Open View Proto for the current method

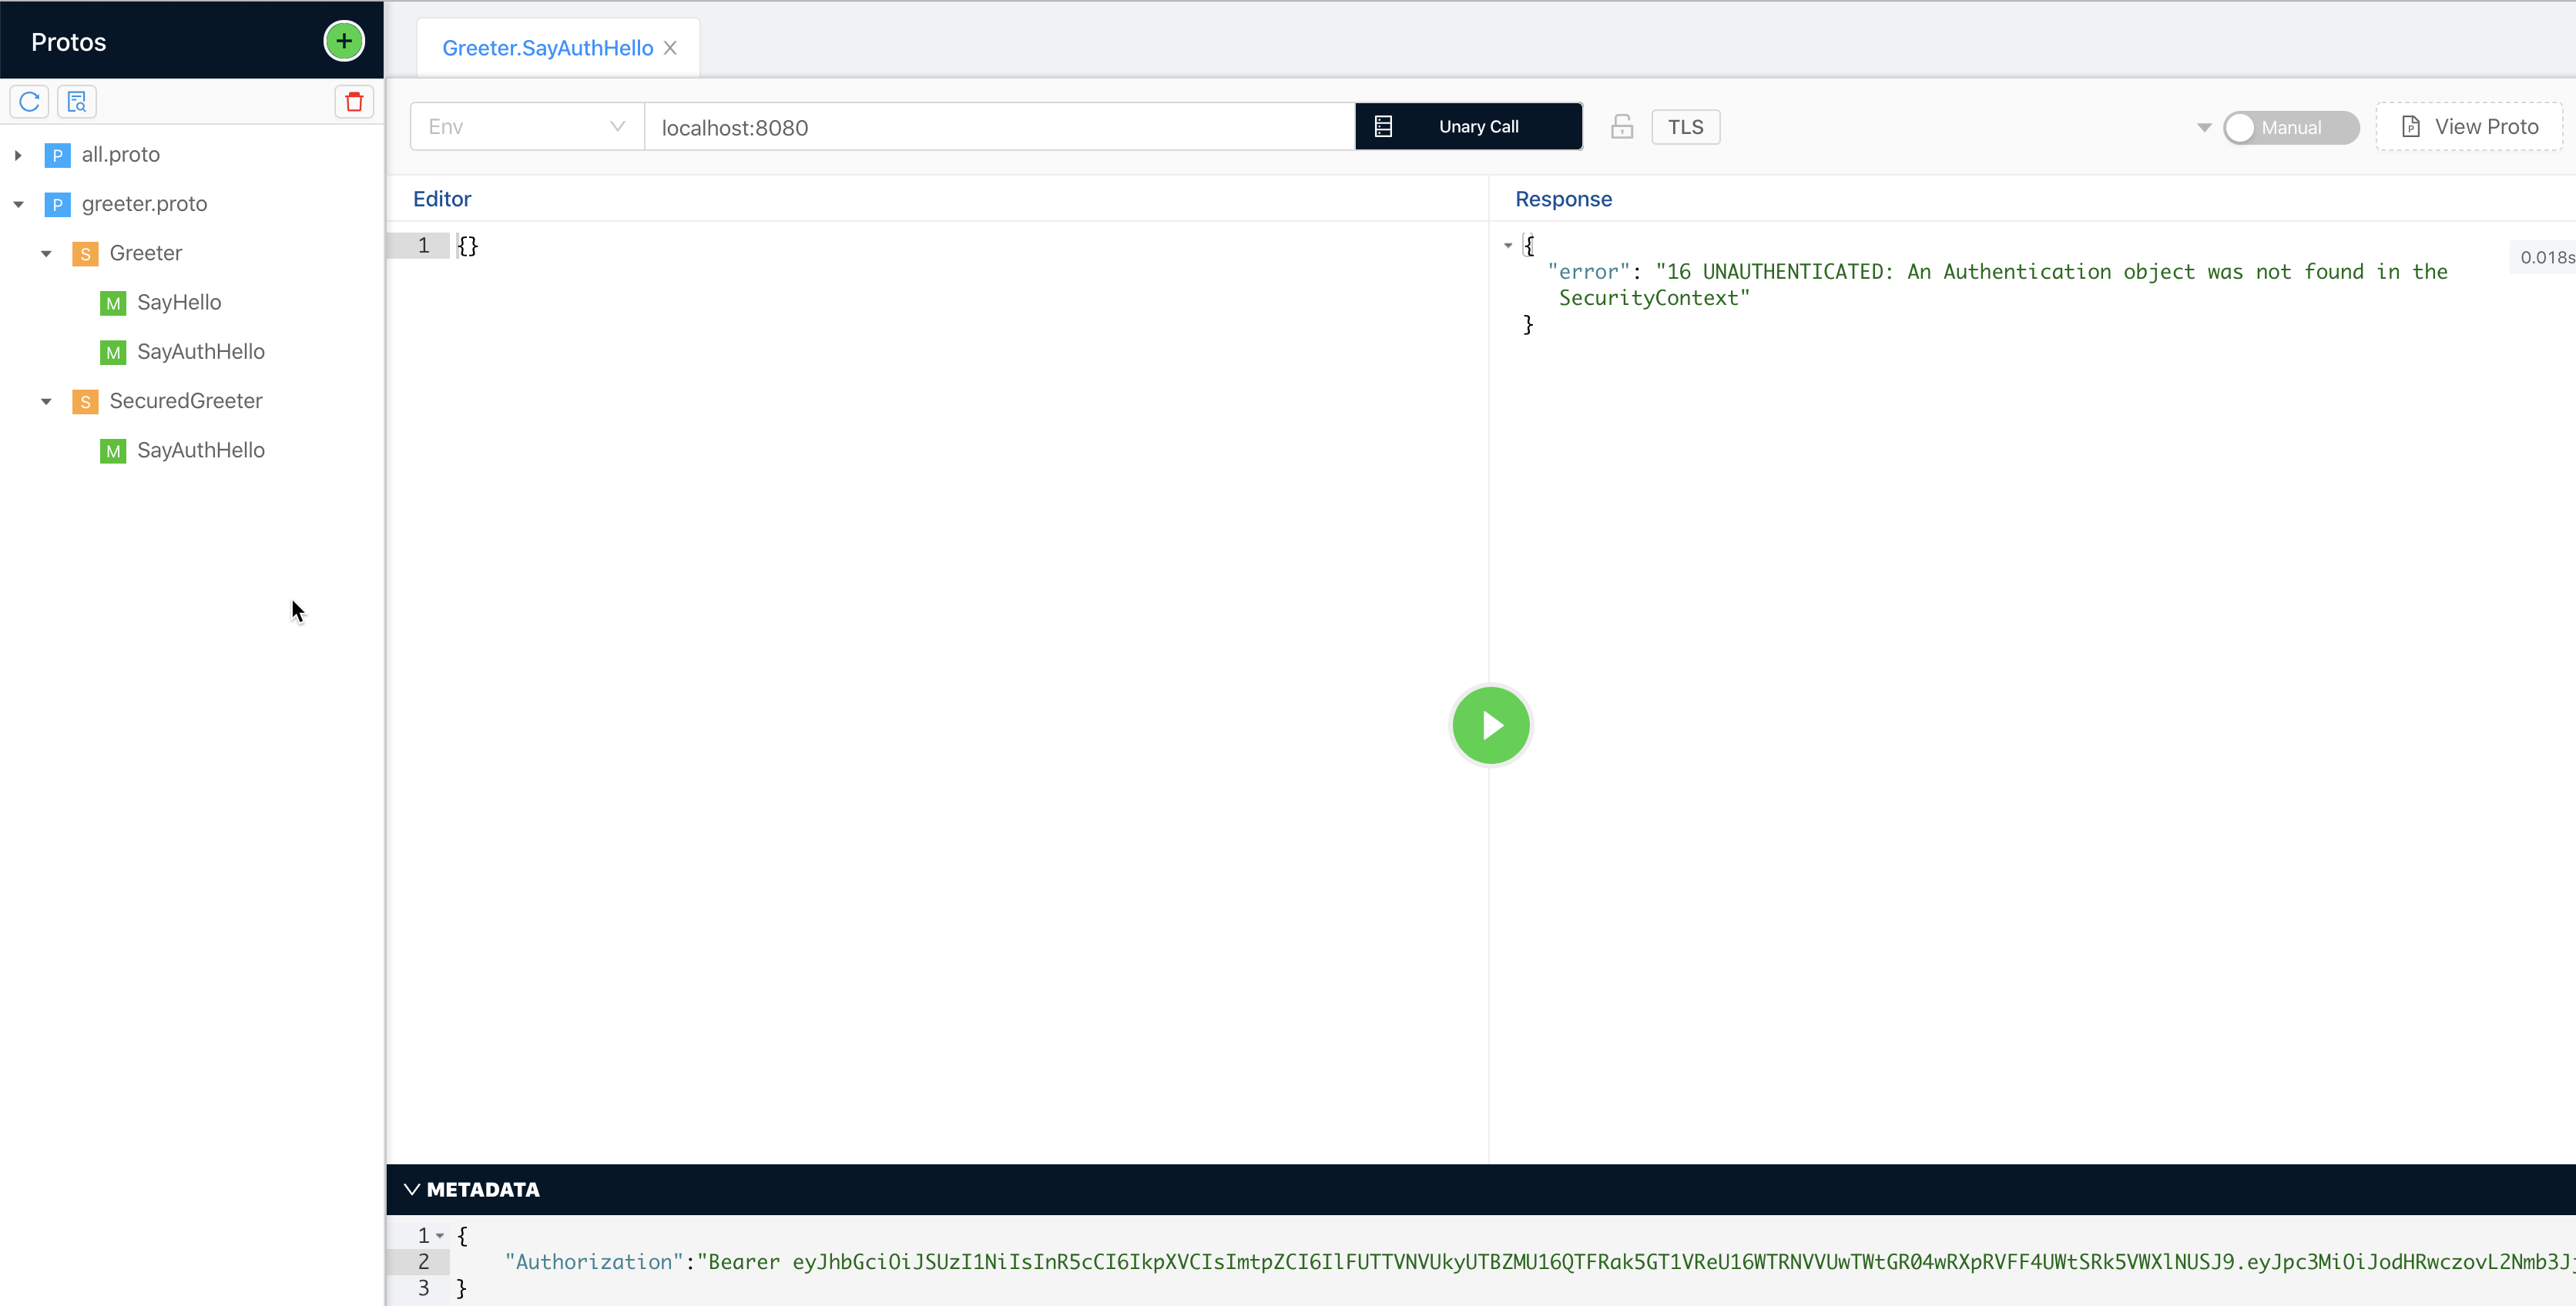click(x=2469, y=126)
